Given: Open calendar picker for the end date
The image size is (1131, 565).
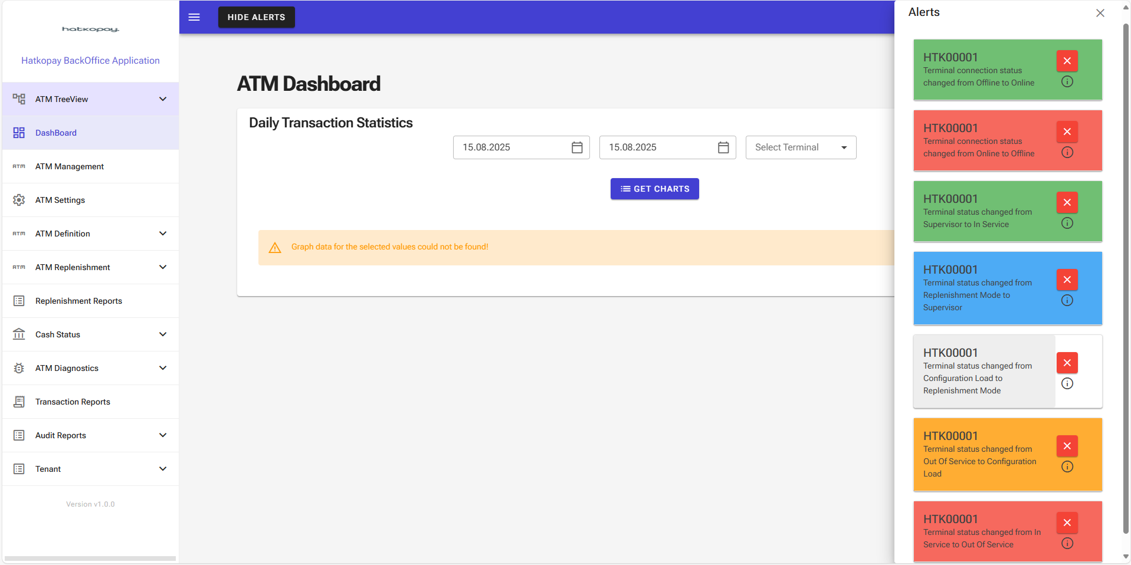Looking at the screenshot, I should 723,147.
